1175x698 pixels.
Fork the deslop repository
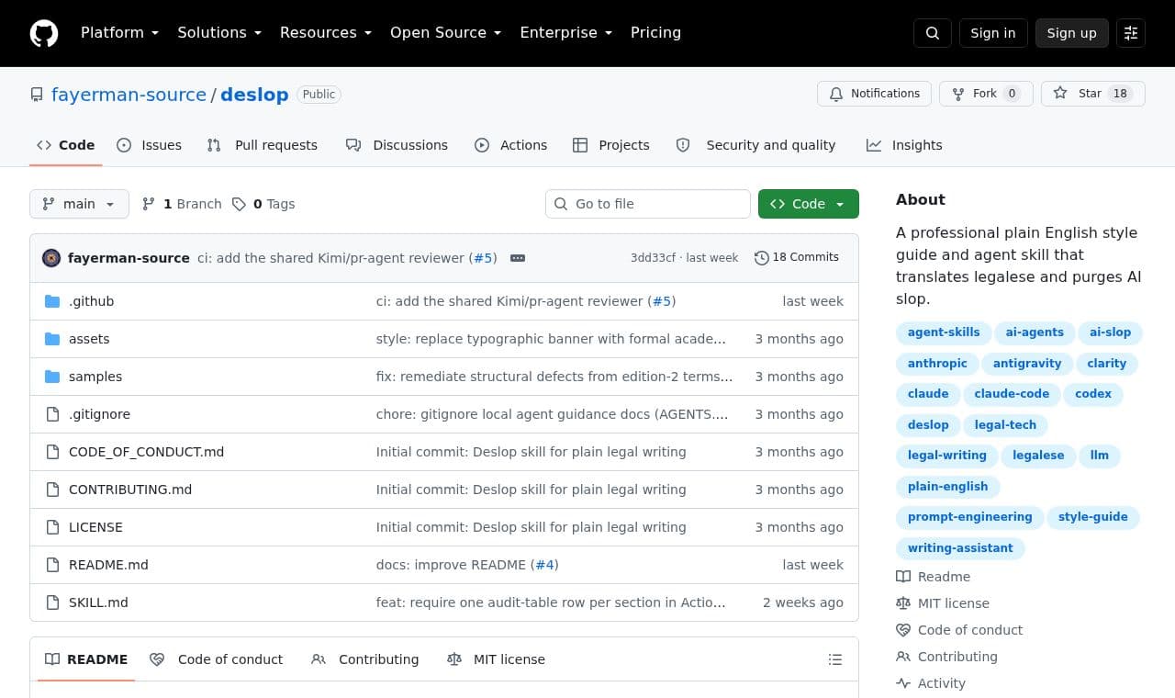986,94
